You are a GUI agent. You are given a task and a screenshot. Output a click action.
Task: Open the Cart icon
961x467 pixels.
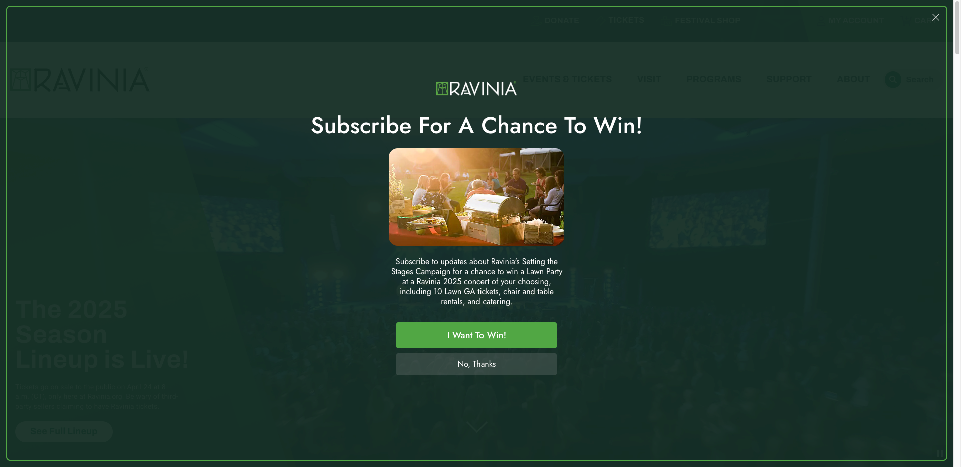point(906,21)
